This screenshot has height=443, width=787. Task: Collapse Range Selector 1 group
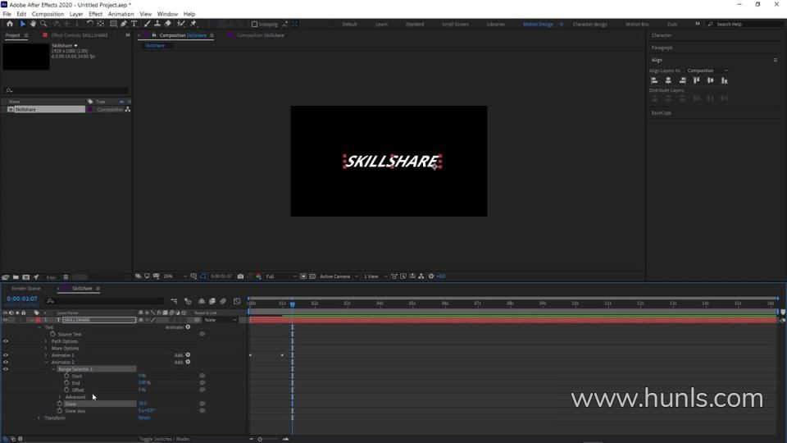54,369
